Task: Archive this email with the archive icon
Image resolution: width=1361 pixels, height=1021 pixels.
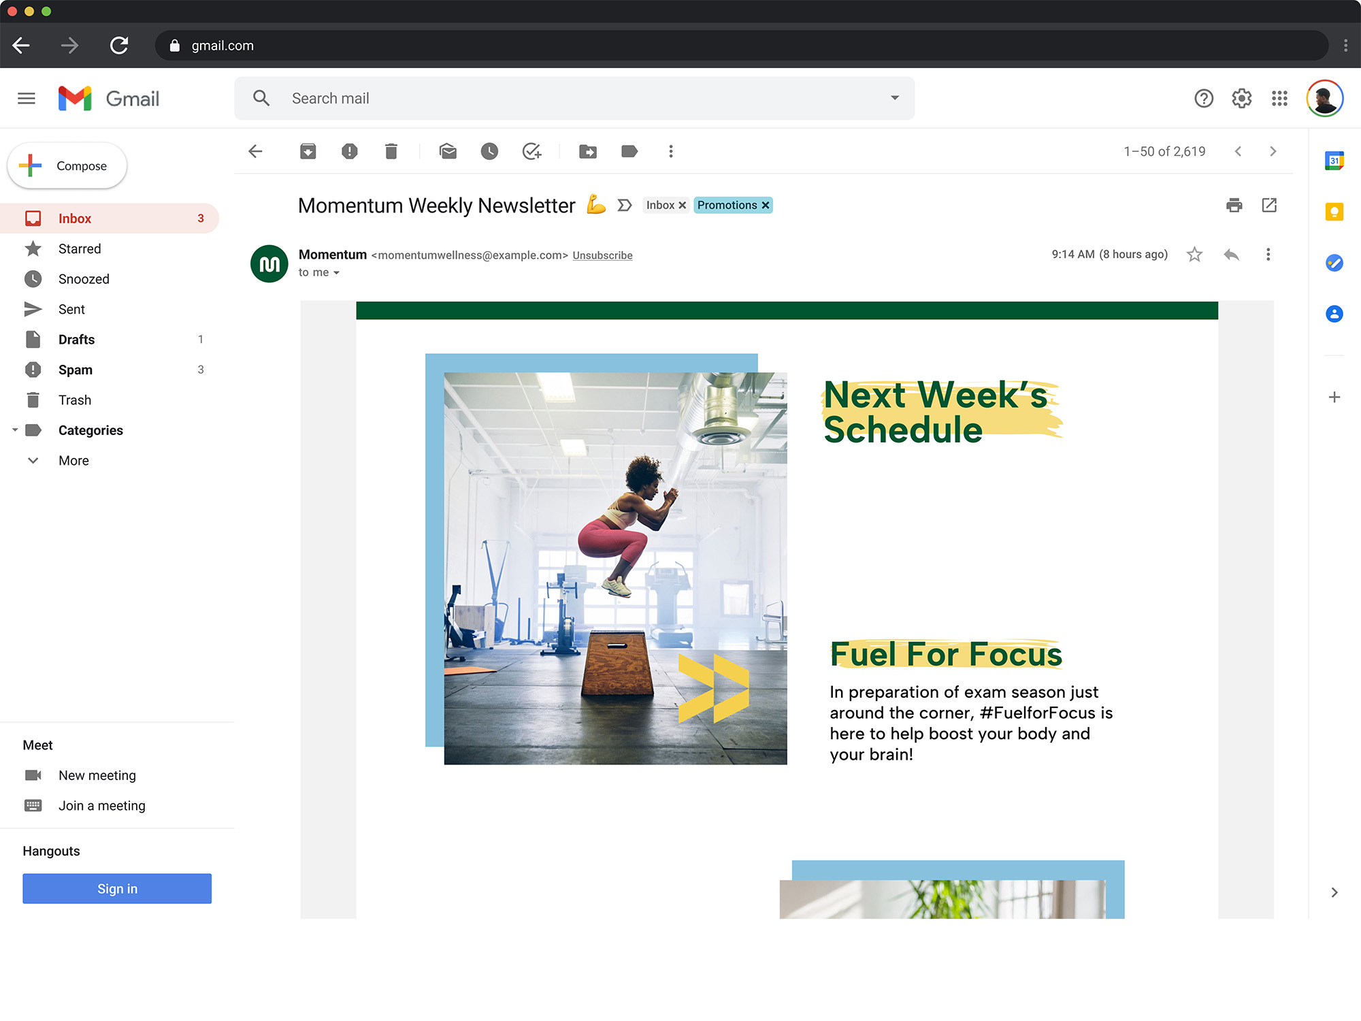Action: pyautogui.click(x=308, y=151)
